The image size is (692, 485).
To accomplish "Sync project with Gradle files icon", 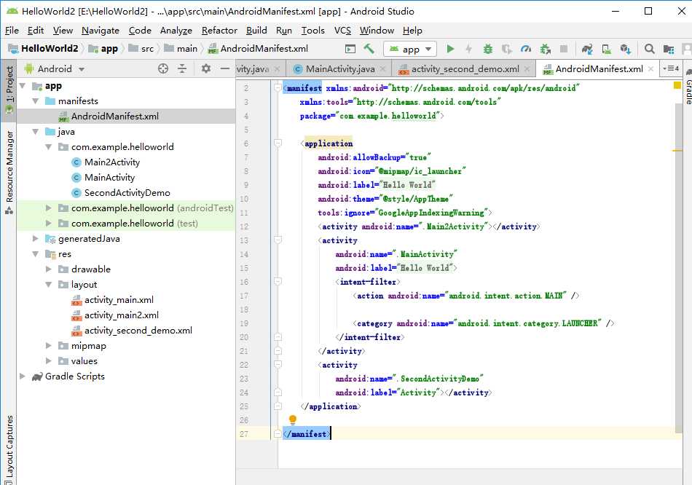I will [587, 49].
